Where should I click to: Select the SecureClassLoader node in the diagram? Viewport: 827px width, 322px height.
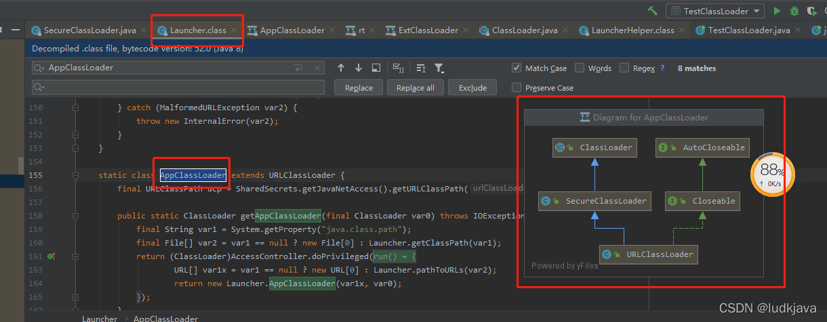tap(594, 201)
